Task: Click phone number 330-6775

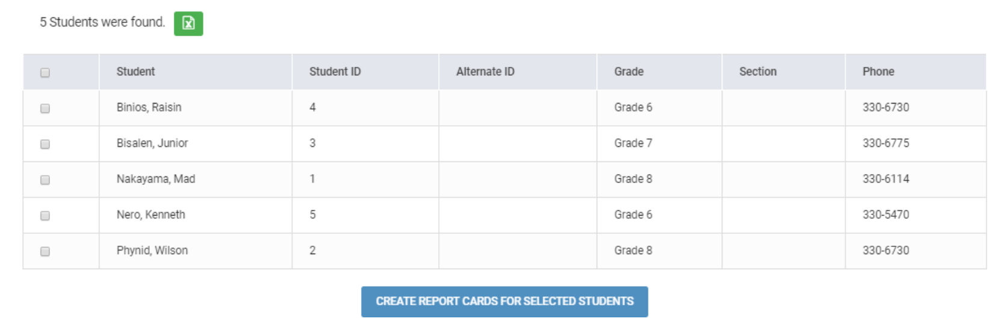Action: click(x=885, y=143)
